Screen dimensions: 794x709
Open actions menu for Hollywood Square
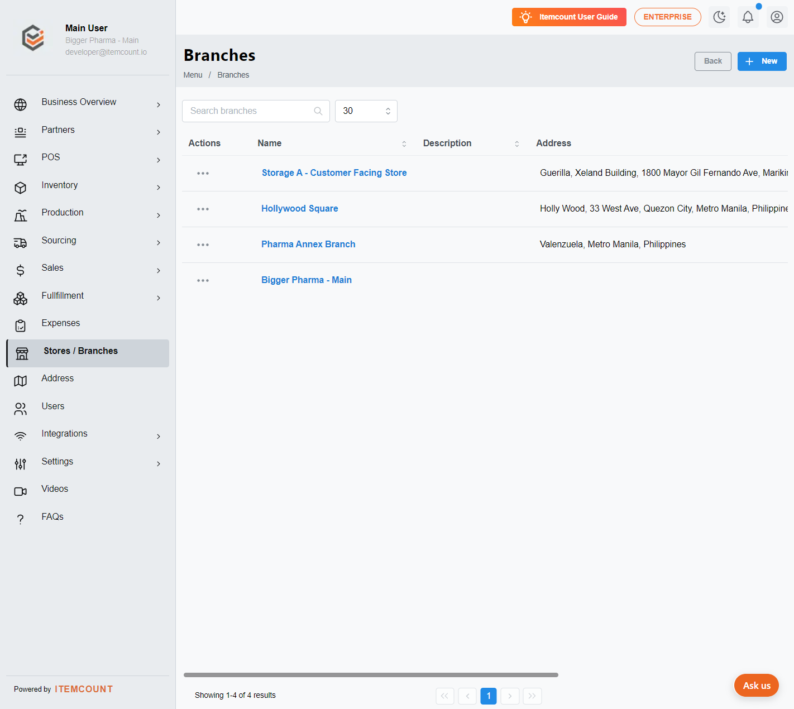click(203, 209)
